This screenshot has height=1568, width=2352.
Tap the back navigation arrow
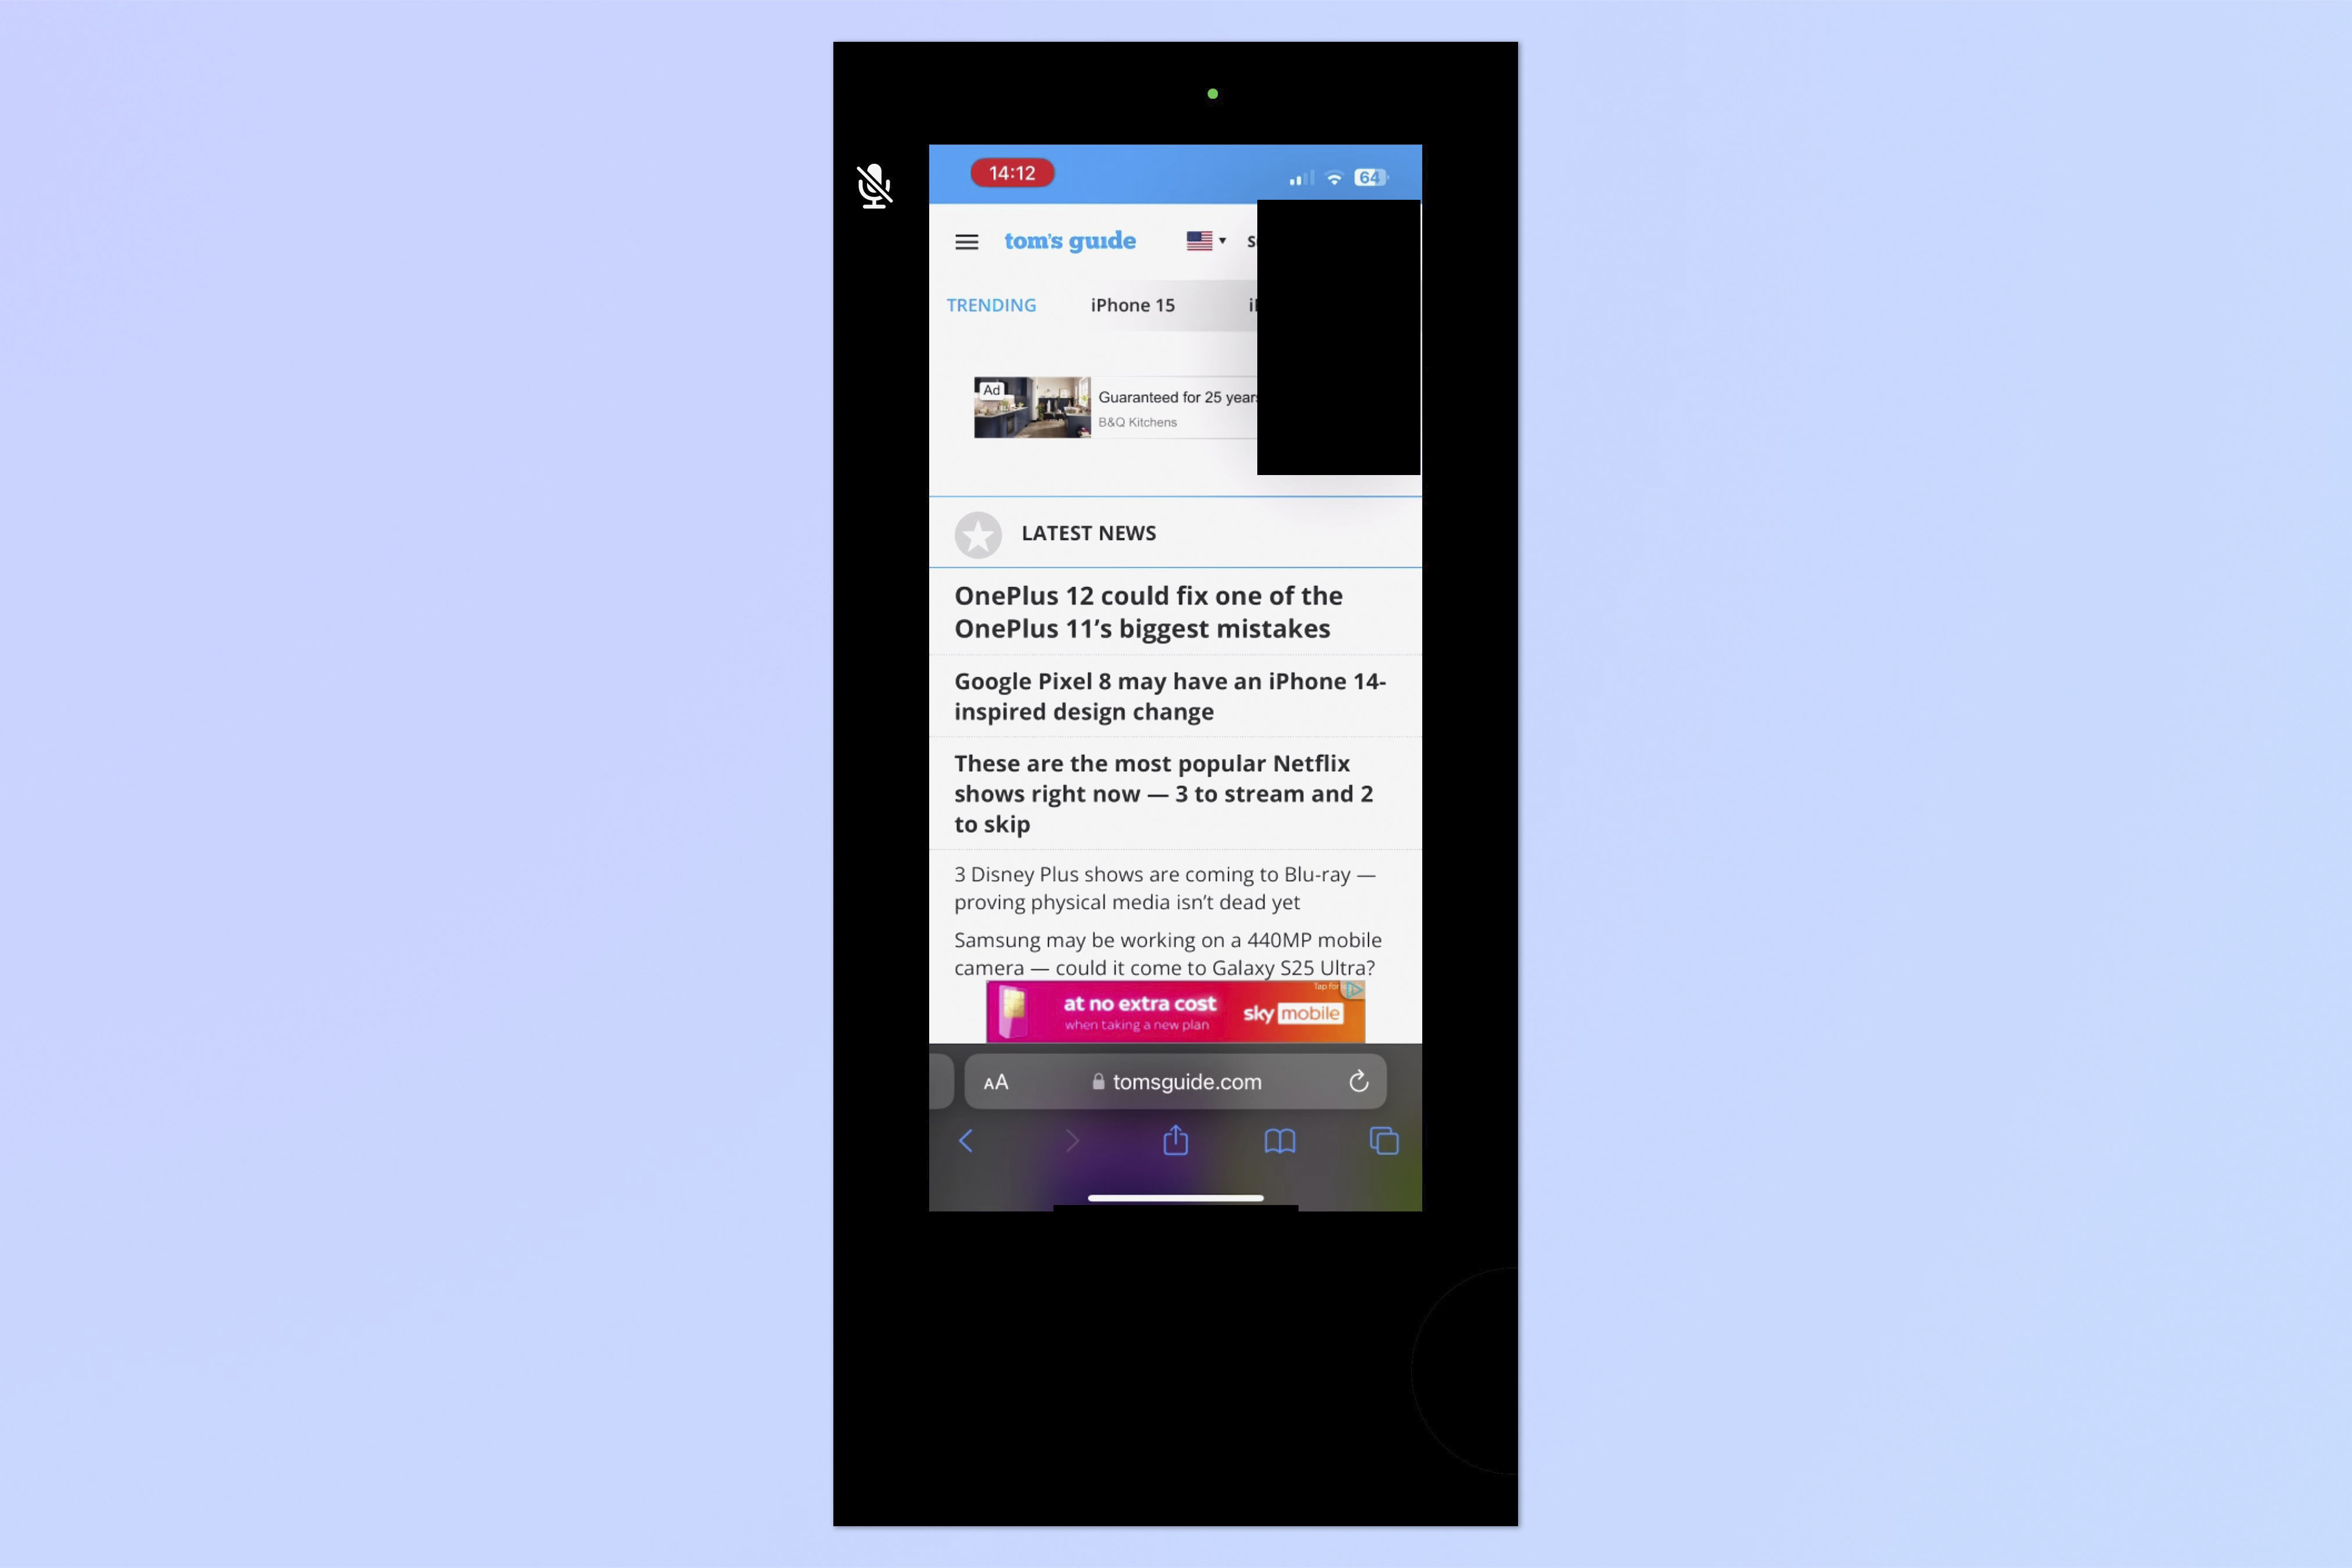pyautogui.click(x=964, y=1141)
